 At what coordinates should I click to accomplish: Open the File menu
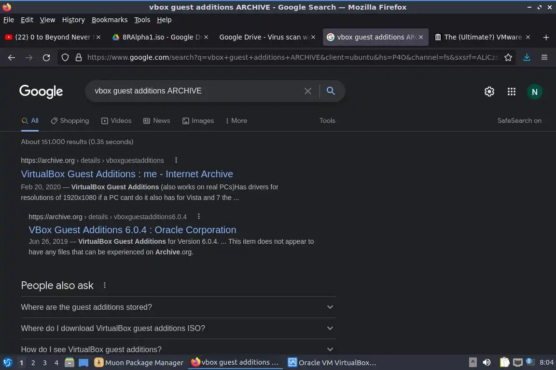point(9,20)
